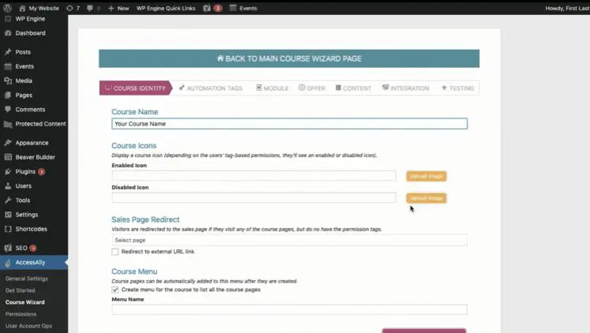Click the Plugins plug icon
The width and height of the screenshot is (590, 333).
tap(8, 171)
